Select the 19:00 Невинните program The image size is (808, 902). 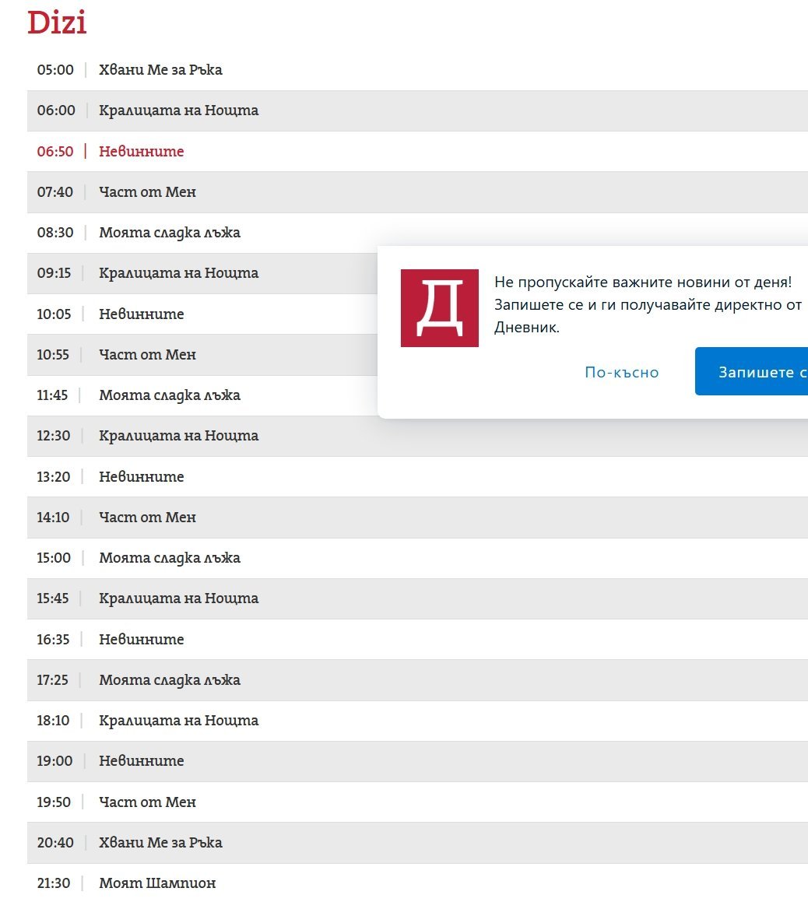(x=141, y=761)
